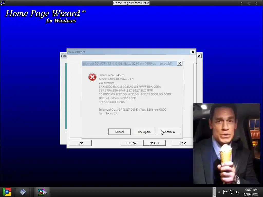Viewport: 263px width, 197px height.
Task: Close the Setup window behind
Action: coord(199,56)
